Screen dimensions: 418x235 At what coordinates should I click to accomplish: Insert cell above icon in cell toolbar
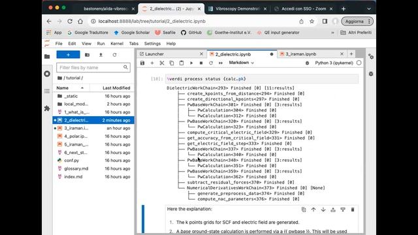click(x=333, y=210)
